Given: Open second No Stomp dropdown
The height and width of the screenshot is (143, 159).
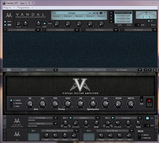Looking at the screenshot, I should pyautogui.click(x=77, y=30).
